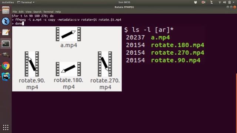The height and width of the screenshot is (133, 237).
Task: Show applications grid button
Action: click(6, 127)
